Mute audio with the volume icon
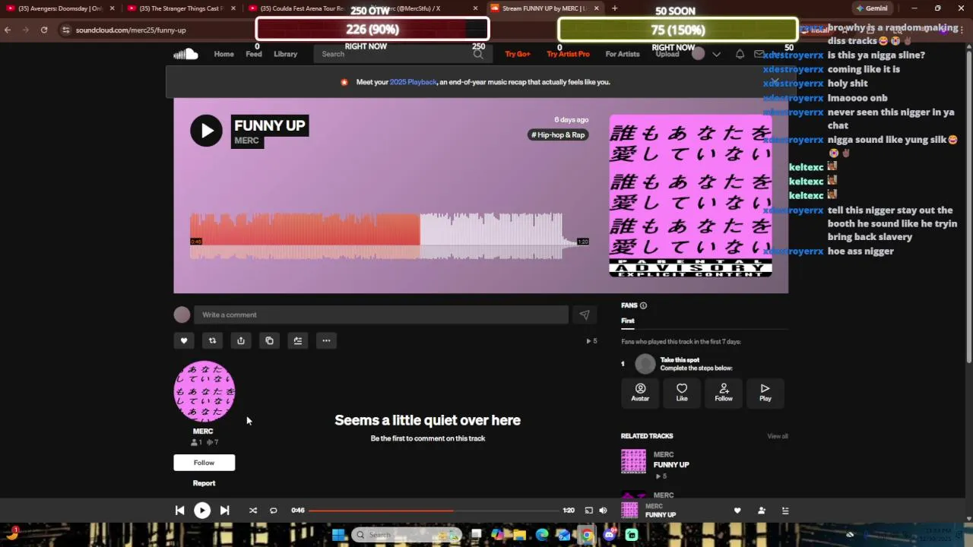Screen dimensions: 973x547 pos(603,511)
